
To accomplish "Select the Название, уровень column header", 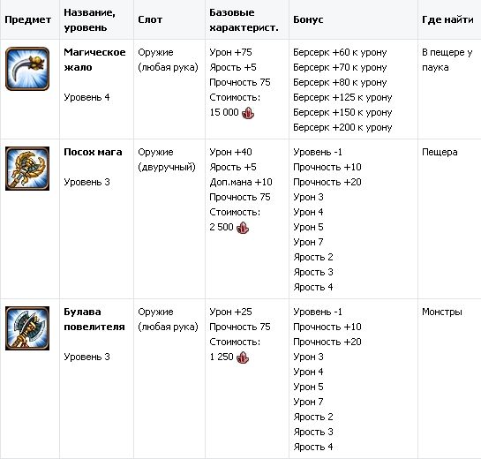I will (x=89, y=20).
